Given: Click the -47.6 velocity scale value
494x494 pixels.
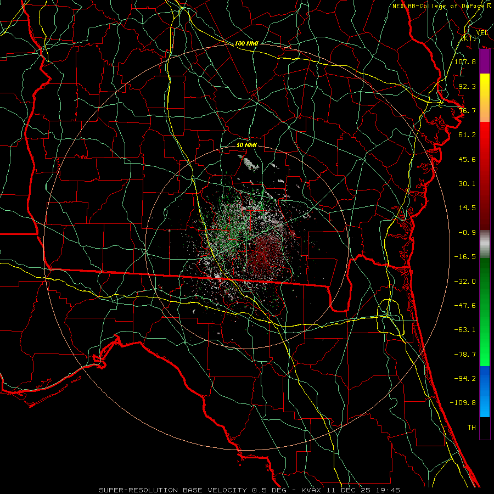Looking at the screenshot, I should pos(465,306).
